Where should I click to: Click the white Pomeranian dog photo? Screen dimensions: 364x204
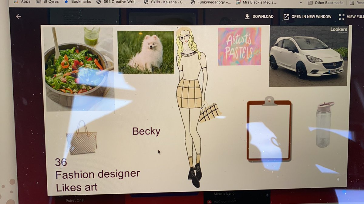(x=146, y=52)
